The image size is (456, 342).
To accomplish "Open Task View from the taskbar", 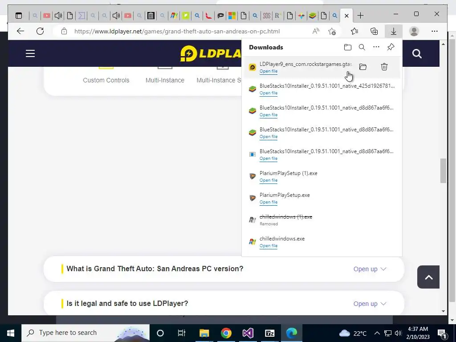I will coord(182,333).
